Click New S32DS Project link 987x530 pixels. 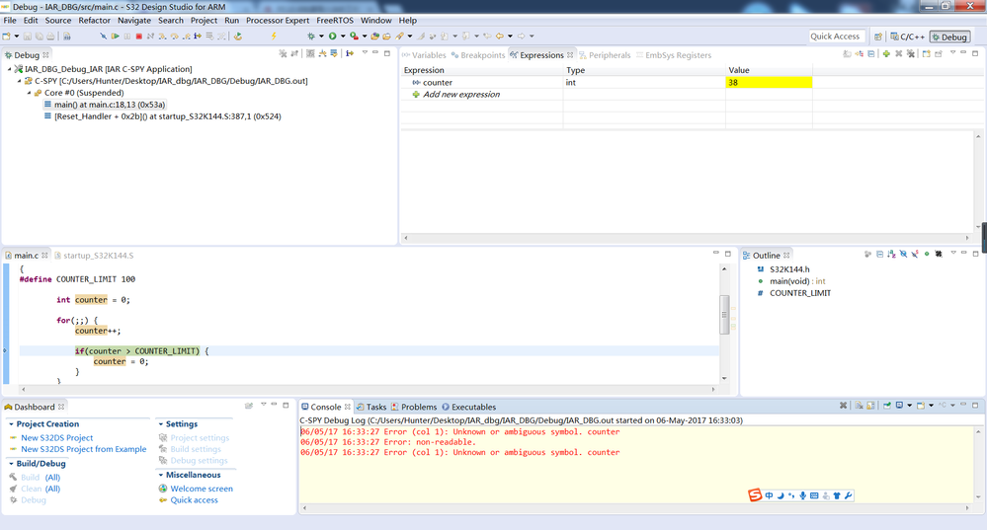(56, 437)
